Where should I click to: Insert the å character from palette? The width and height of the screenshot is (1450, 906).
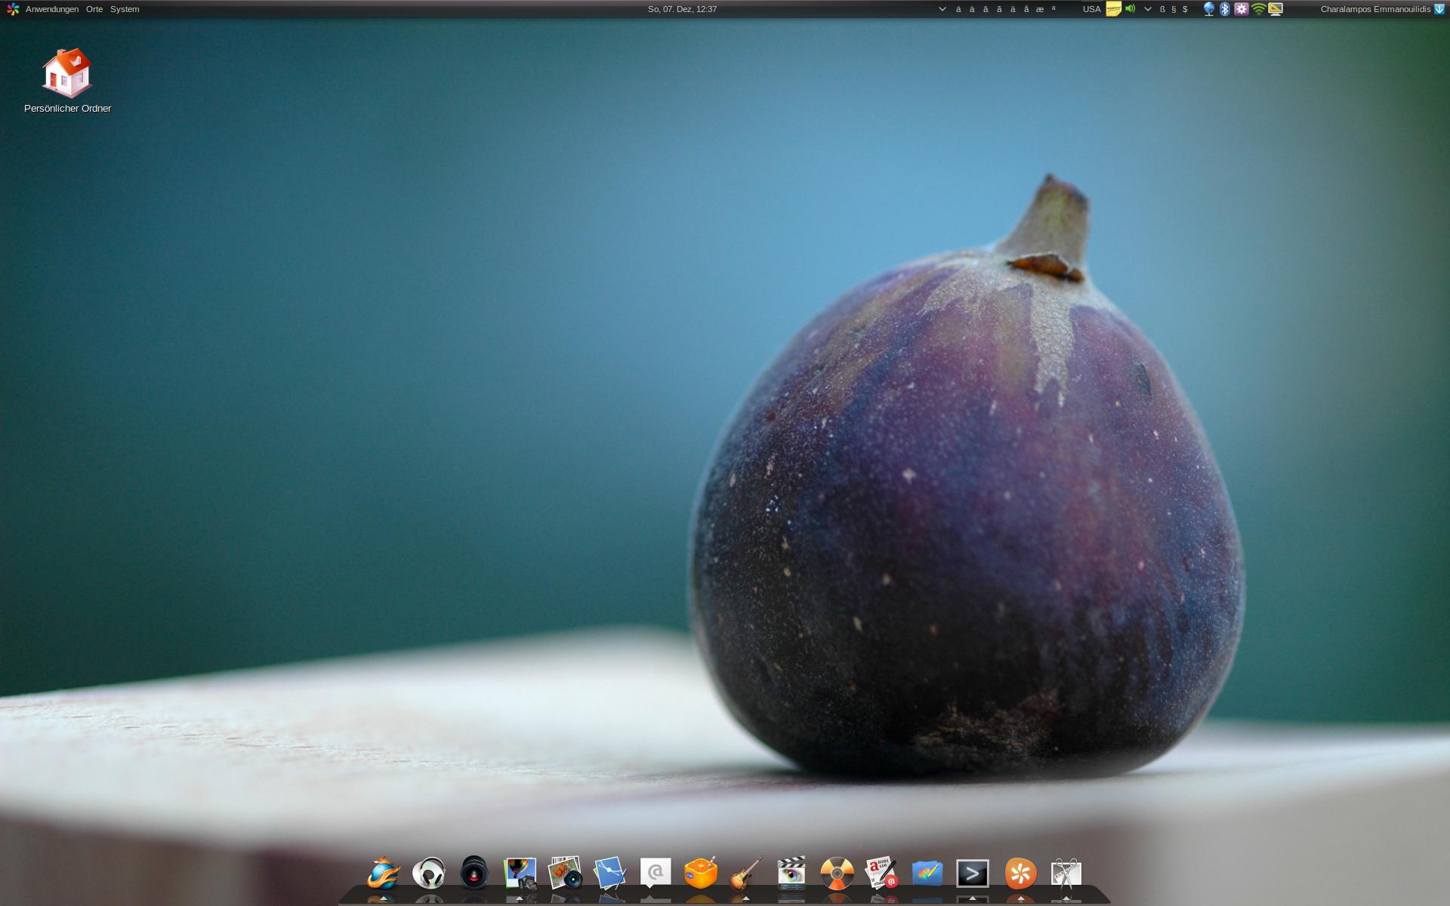[x=1026, y=9]
